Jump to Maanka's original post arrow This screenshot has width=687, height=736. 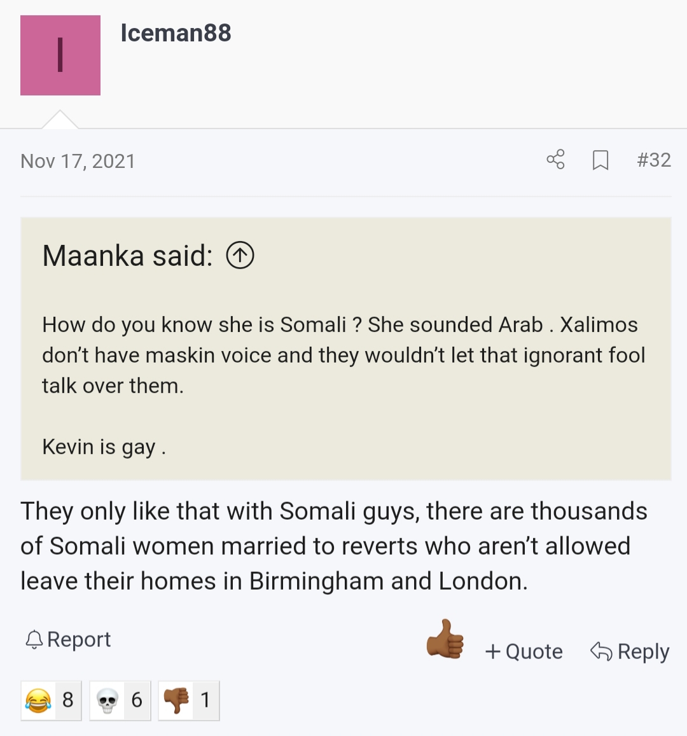[x=240, y=256]
